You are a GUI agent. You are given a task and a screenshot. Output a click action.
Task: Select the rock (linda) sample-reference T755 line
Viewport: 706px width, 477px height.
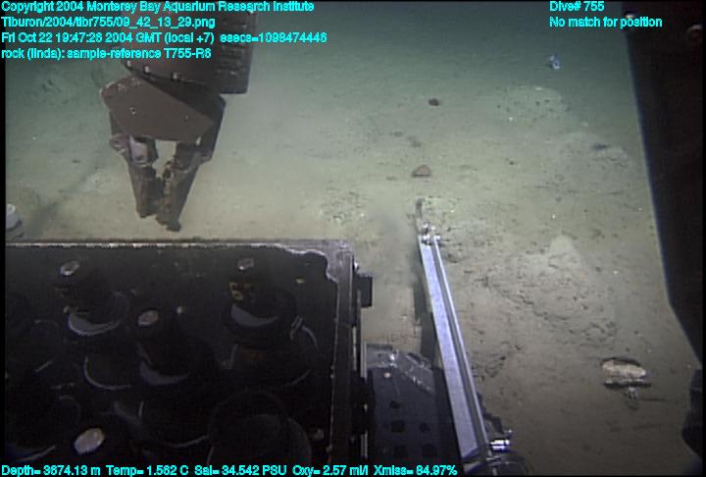click(x=106, y=54)
